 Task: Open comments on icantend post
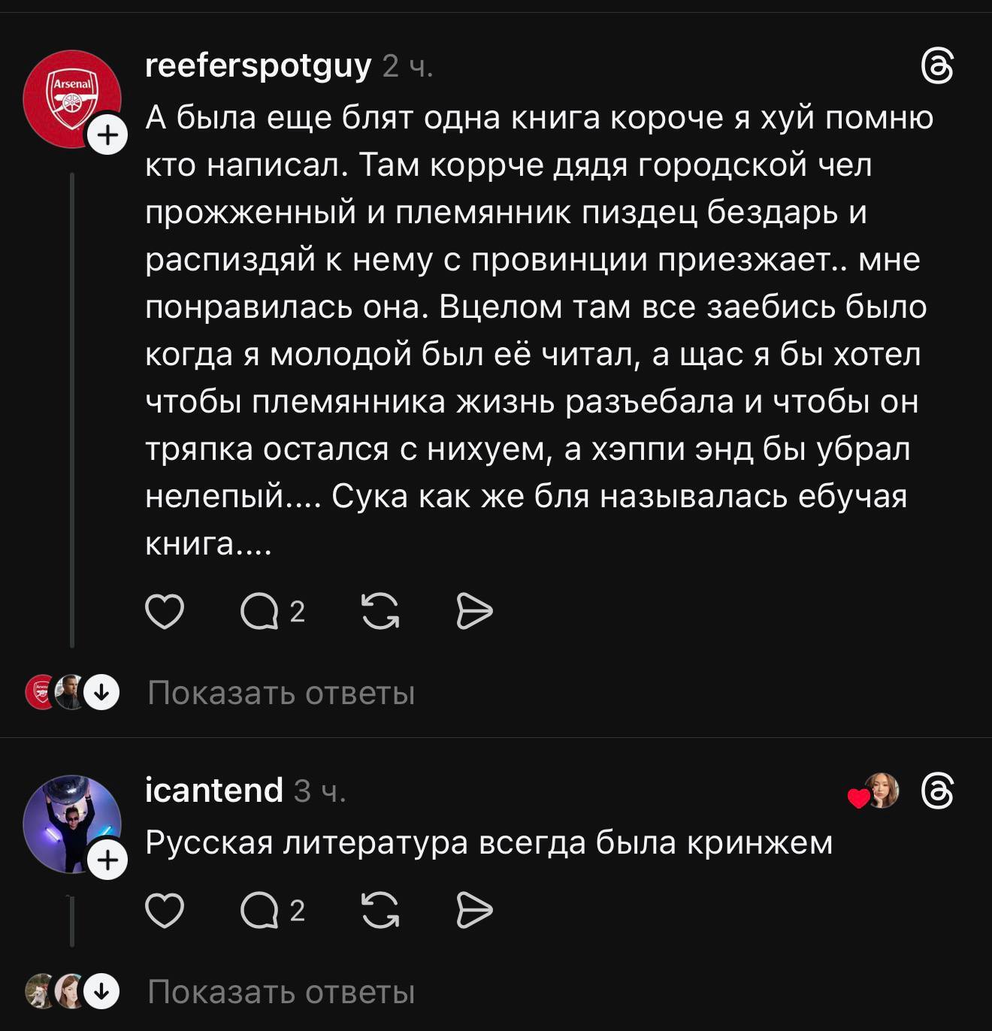tap(260, 910)
